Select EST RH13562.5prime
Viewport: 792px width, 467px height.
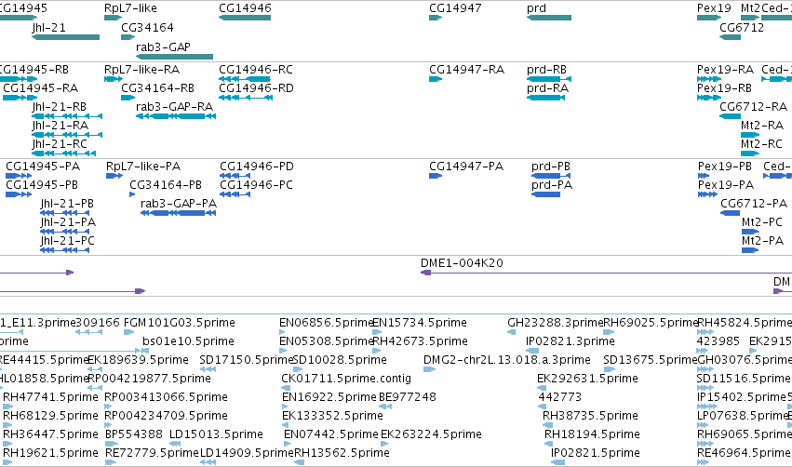[x=300, y=462]
